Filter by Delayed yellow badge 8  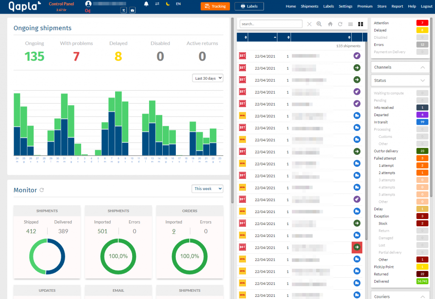click(422, 30)
